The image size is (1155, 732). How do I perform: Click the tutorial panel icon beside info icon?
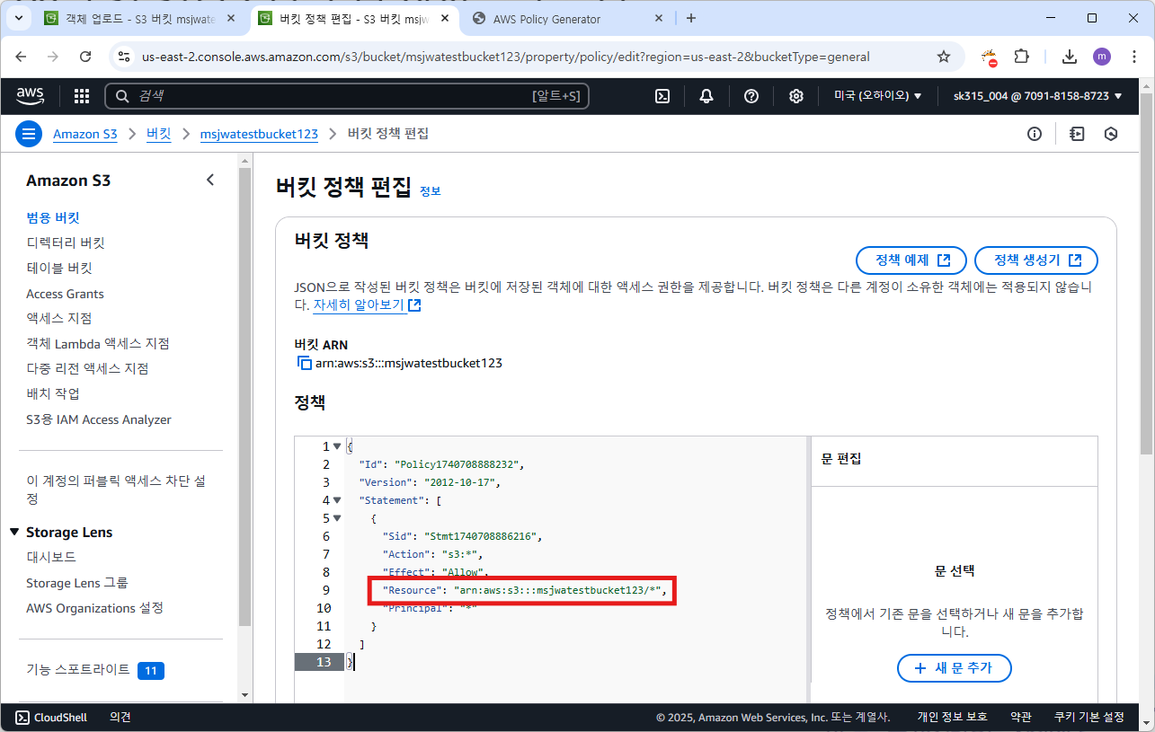point(1077,134)
